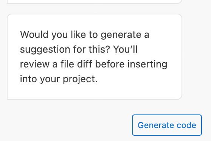Click the word 'You'll' in the message

[x=125, y=49]
